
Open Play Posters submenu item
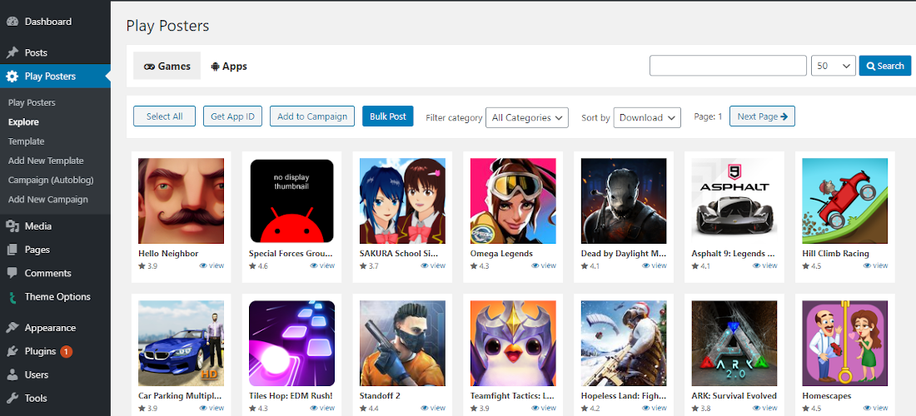coord(32,102)
